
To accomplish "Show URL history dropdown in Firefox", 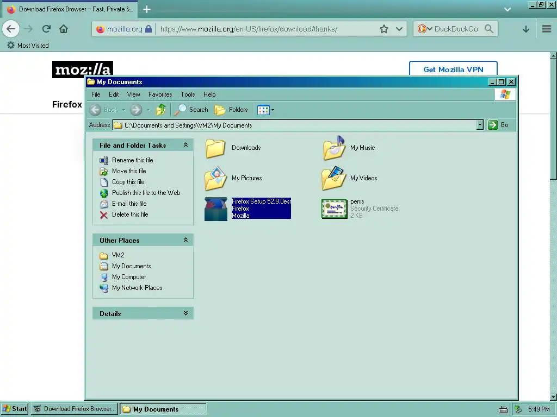I will tap(399, 29).
